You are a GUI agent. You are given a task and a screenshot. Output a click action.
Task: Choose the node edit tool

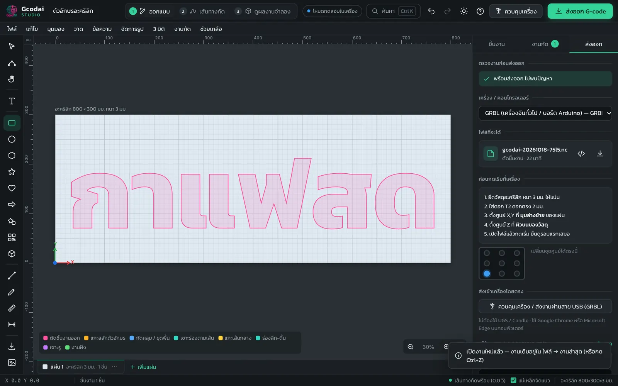click(12, 63)
